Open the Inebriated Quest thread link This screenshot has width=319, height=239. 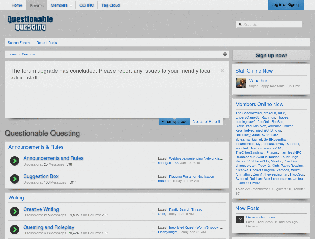196,227
